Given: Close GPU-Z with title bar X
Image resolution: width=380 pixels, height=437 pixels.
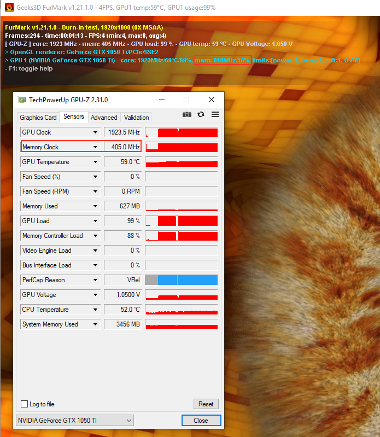Looking at the screenshot, I should pyautogui.click(x=212, y=100).
